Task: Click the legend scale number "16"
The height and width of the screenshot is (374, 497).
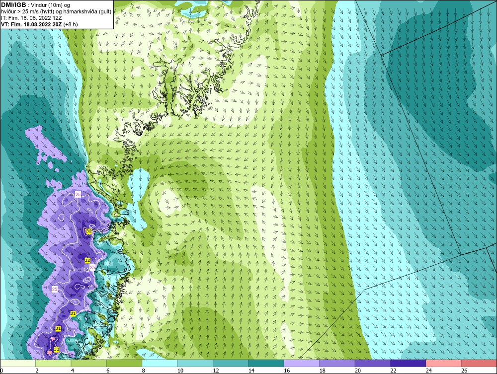Action: (x=287, y=371)
